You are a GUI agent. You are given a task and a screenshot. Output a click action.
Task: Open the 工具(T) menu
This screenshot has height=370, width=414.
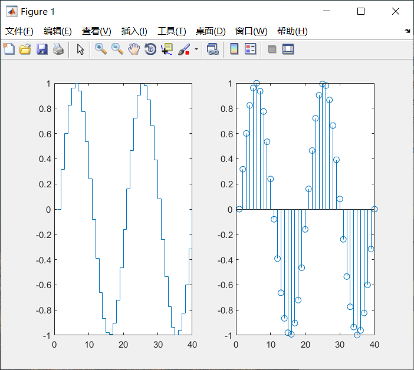pos(172,31)
